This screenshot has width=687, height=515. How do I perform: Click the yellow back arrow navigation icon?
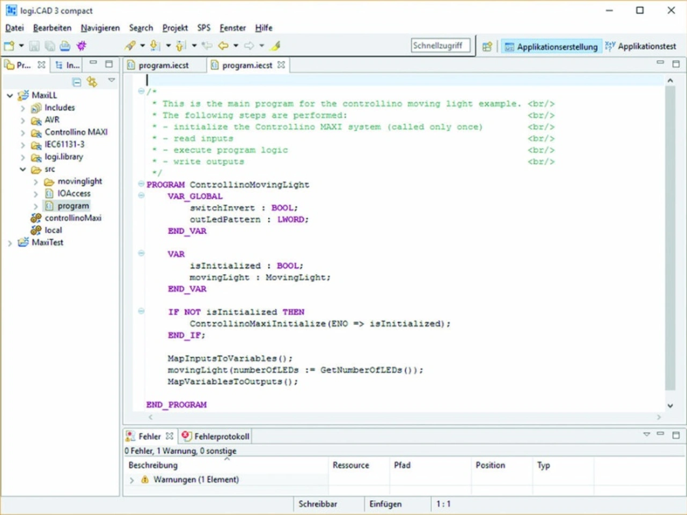223,46
